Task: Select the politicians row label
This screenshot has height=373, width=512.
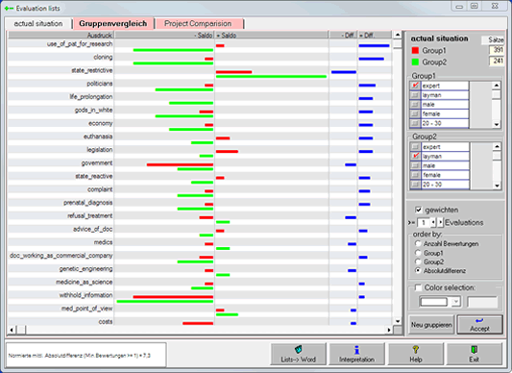Action: point(100,84)
